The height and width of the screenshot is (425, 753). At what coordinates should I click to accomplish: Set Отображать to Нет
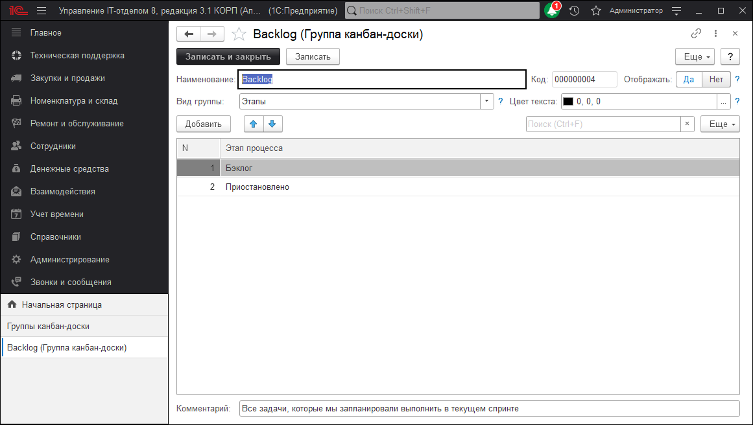[x=716, y=80]
